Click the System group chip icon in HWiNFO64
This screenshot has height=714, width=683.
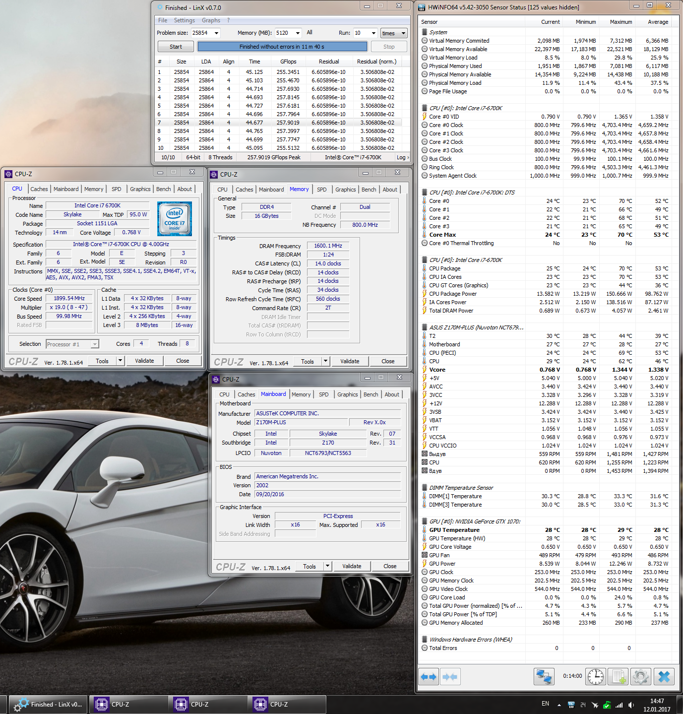pos(425,32)
